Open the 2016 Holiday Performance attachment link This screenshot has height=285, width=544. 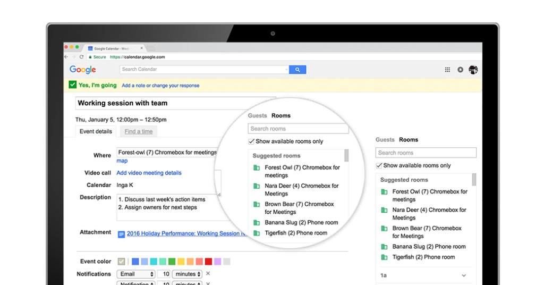click(186, 233)
